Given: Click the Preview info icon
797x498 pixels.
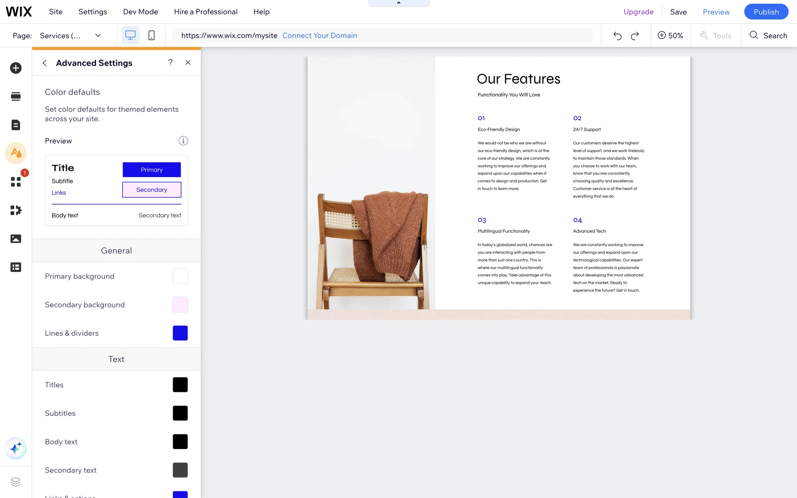Looking at the screenshot, I should point(183,141).
